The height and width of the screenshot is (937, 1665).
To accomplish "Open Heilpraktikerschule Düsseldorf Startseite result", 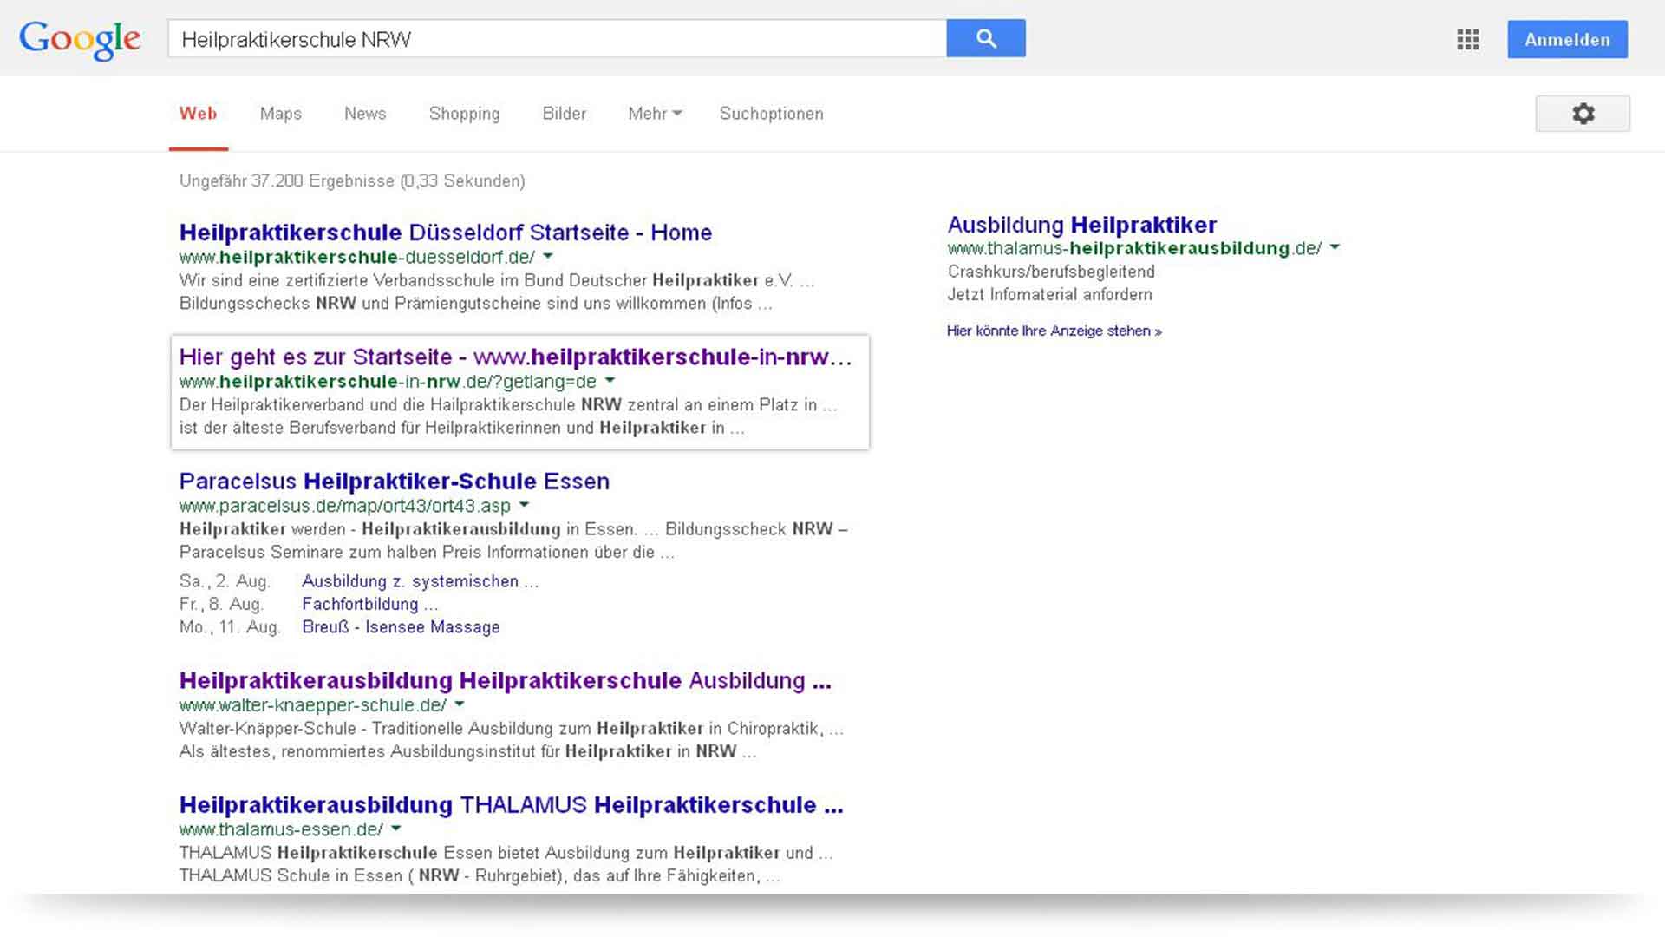I will pos(446,233).
